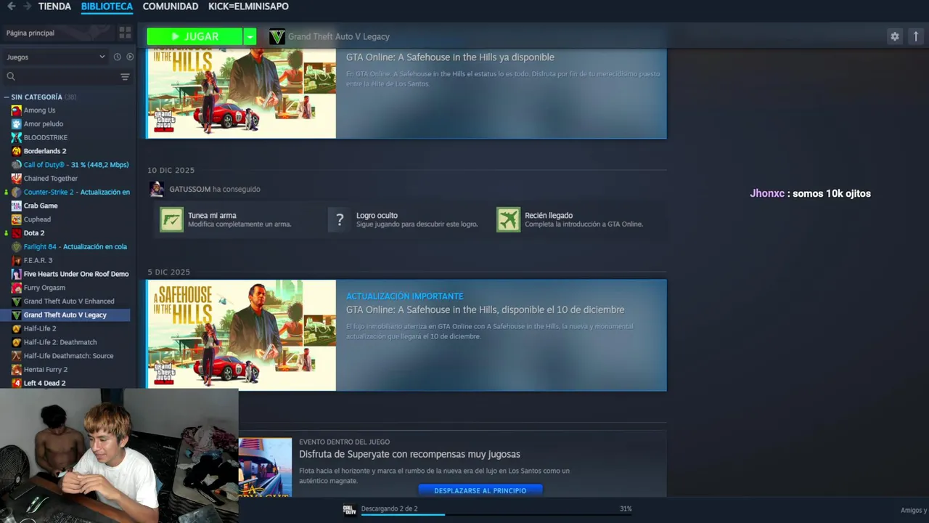Open news: disponible el 10 de diciembre
This screenshot has width=929, height=523.
coord(485,310)
